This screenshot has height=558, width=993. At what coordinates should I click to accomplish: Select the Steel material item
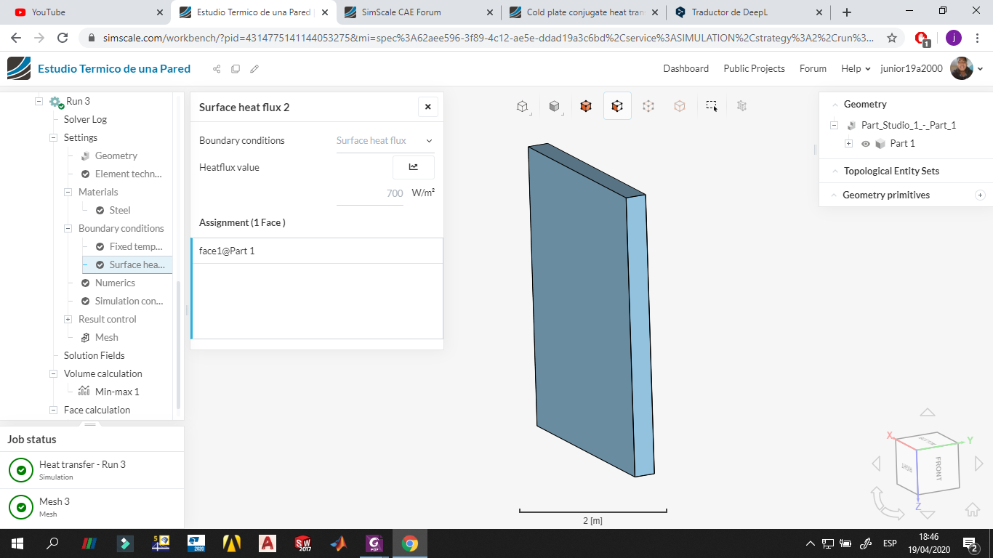click(x=120, y=210)
